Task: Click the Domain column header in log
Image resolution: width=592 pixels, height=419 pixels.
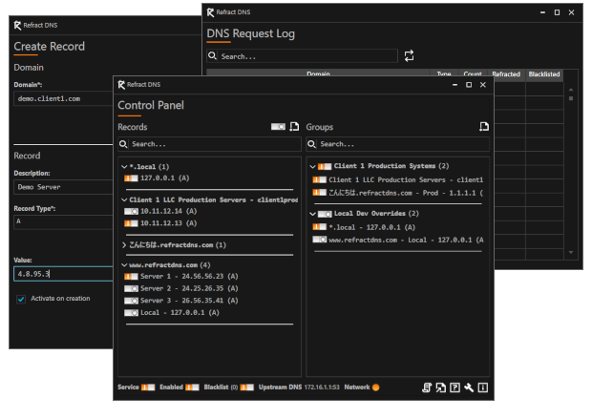Action: tap(318, 73)
